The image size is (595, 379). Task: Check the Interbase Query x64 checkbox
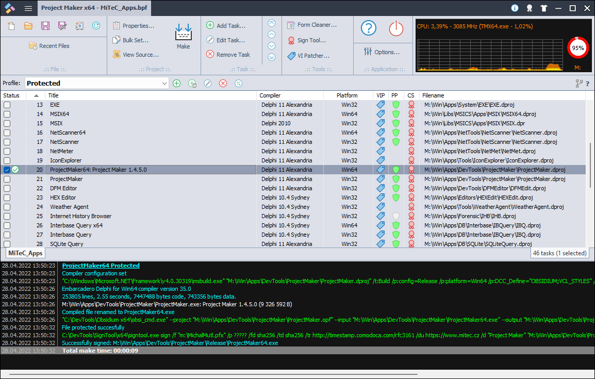click(7, 226)
